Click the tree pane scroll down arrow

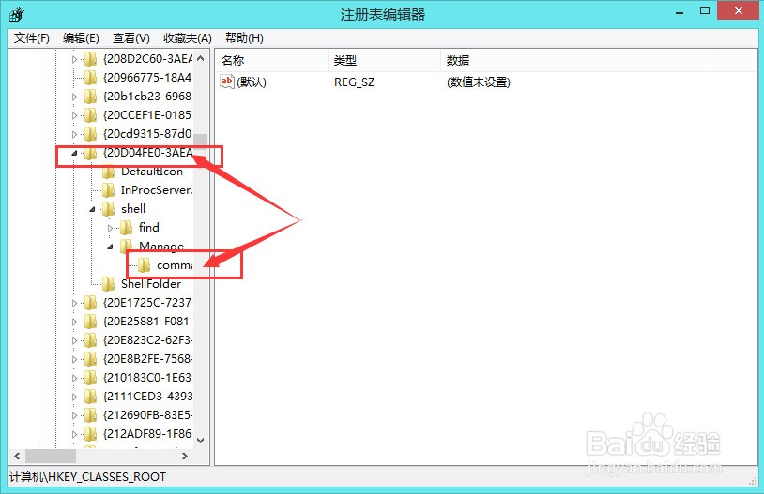pos(200,440)
